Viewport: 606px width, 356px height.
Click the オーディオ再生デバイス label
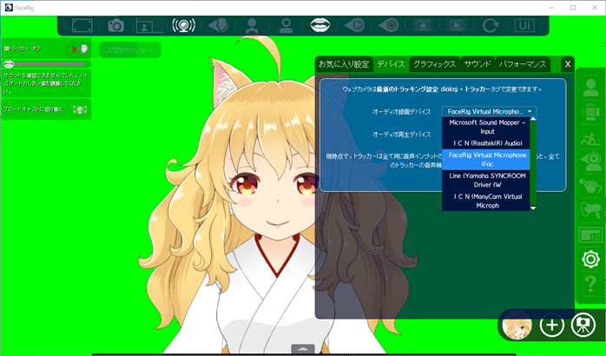[x=401, y=135]
